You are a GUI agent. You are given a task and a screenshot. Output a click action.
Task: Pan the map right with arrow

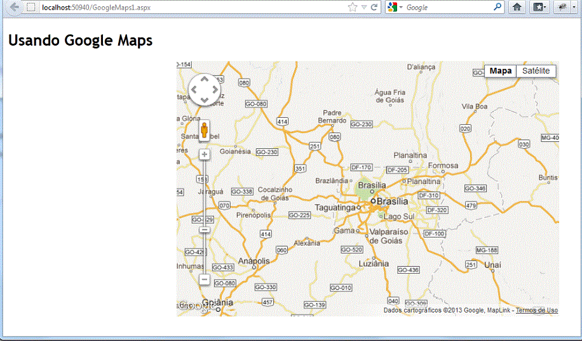click(x=215, y=90)
